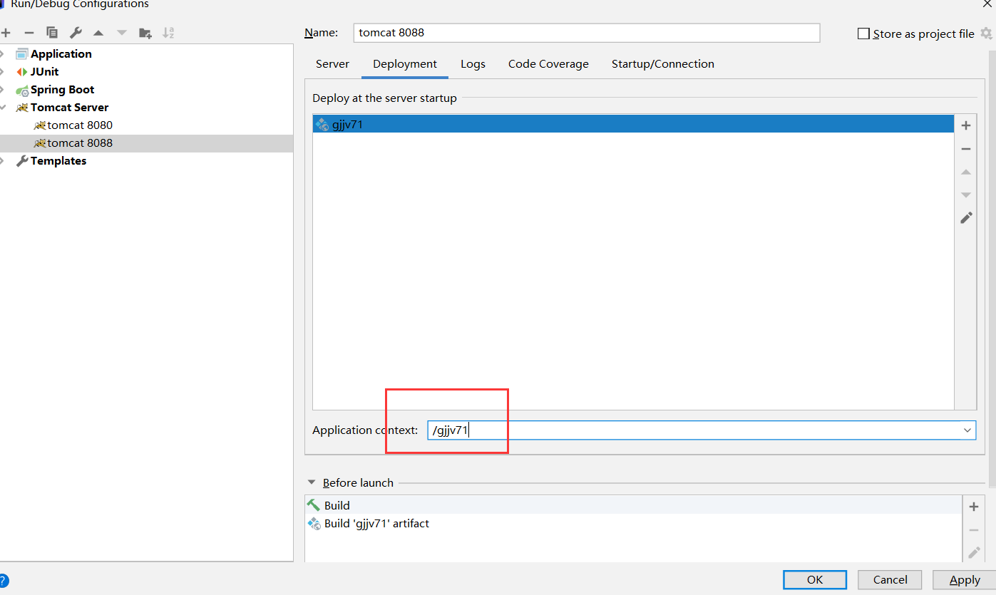Expand the Spring Boot node
Viewport: 996px width, 595px height.
(4, 90)
